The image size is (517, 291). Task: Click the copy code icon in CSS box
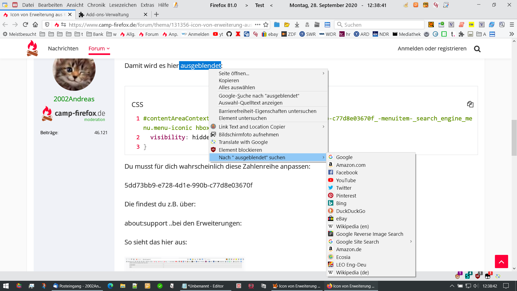pyautogui.click(x=470, y=104)
